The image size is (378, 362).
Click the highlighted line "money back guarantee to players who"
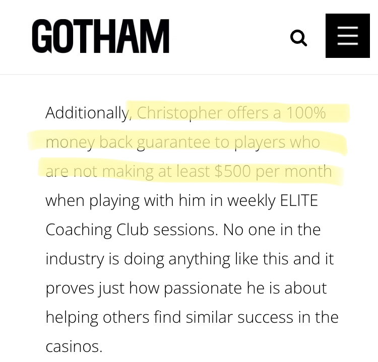pyautogui.click(x=183, y=142)
